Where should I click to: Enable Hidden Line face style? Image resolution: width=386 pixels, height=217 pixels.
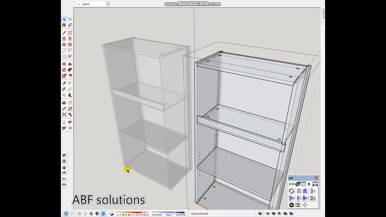85,214
